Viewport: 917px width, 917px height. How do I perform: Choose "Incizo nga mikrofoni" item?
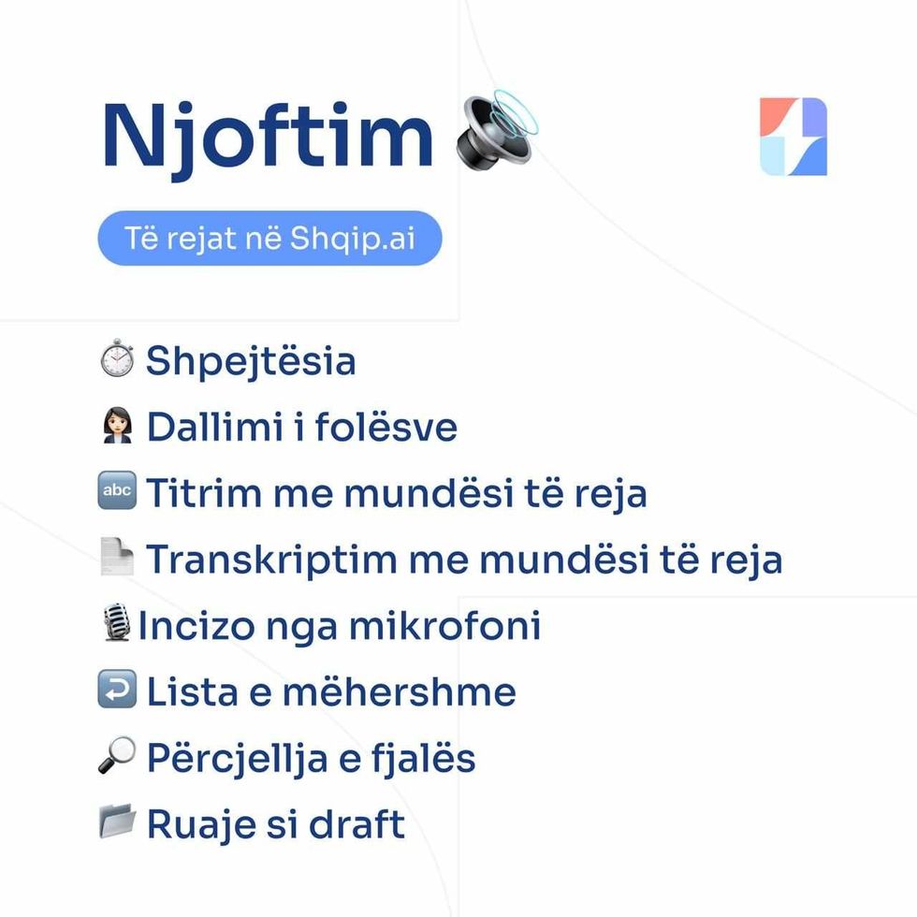point(340,626)
